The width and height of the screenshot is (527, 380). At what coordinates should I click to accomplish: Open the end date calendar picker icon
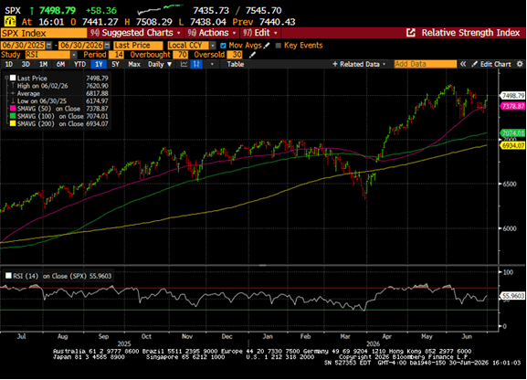pos(107,45)
